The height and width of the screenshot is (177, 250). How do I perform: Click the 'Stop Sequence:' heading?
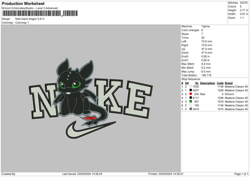[x=191, y=79]
